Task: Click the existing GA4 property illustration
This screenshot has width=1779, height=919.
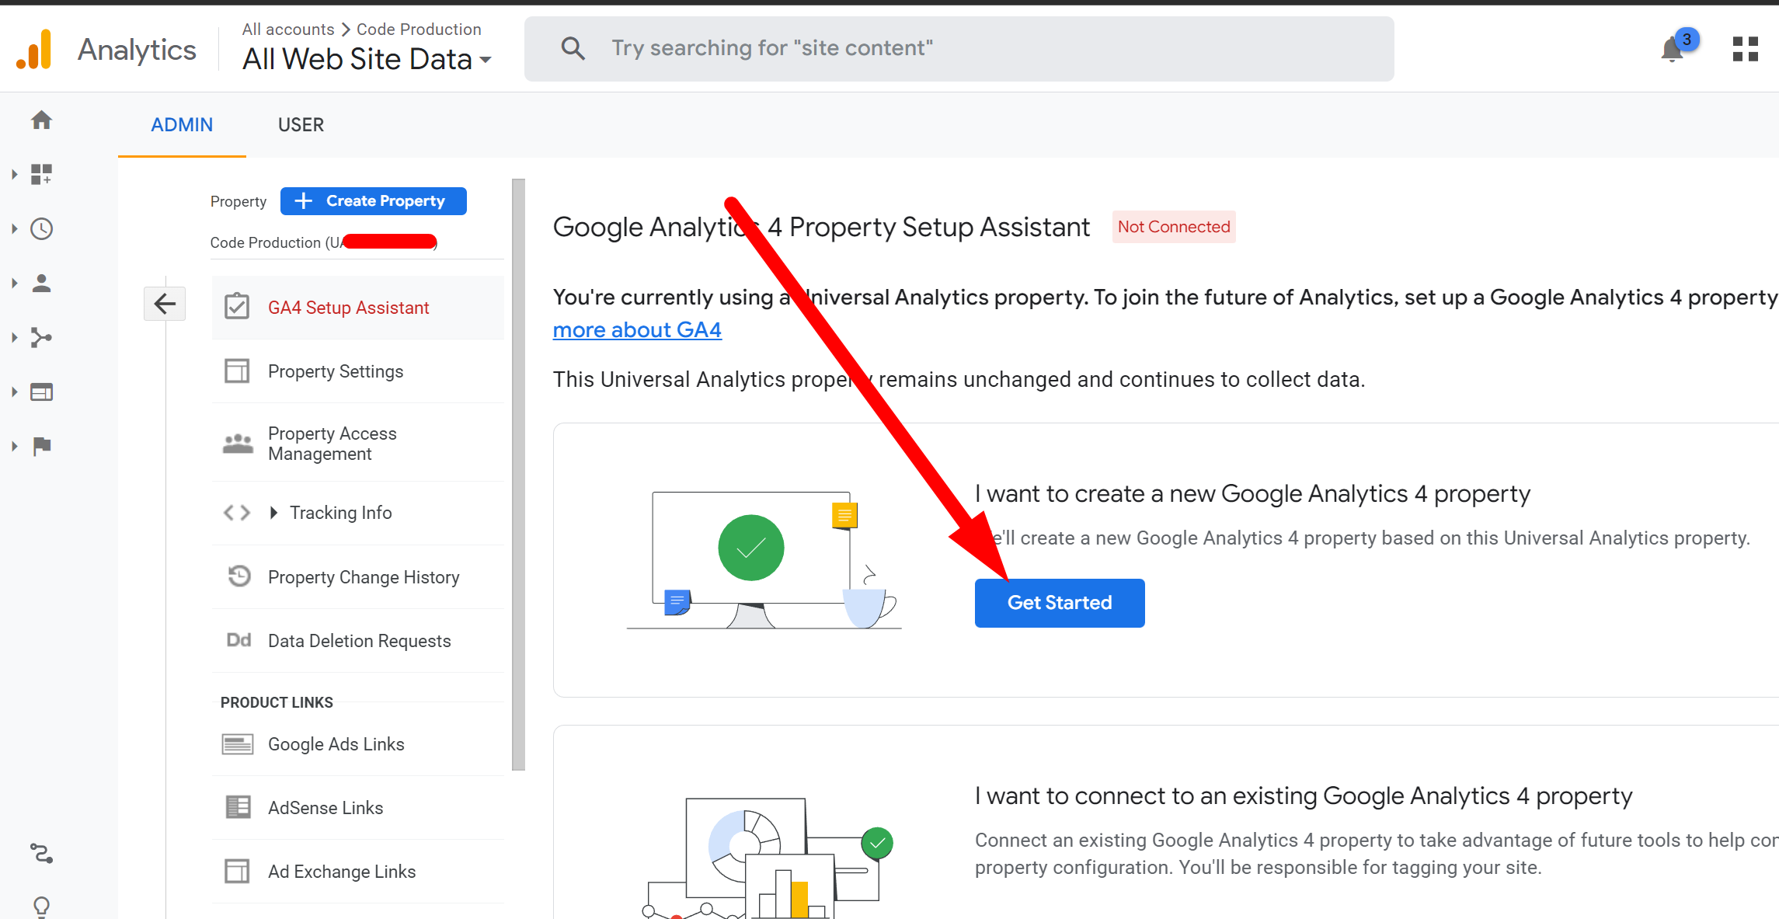Action: [768, 858]
